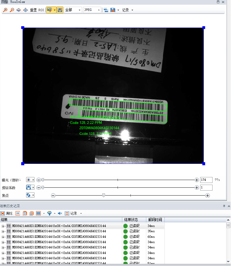Decrease exposure with the minus button
The image size is (231, 266).
click(x=39, y=180)
